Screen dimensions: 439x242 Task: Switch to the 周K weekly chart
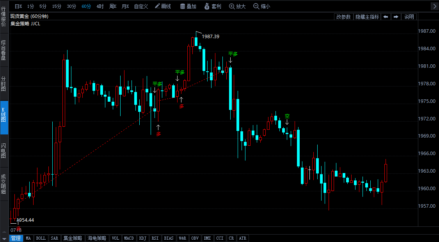(x=113, y=6)
